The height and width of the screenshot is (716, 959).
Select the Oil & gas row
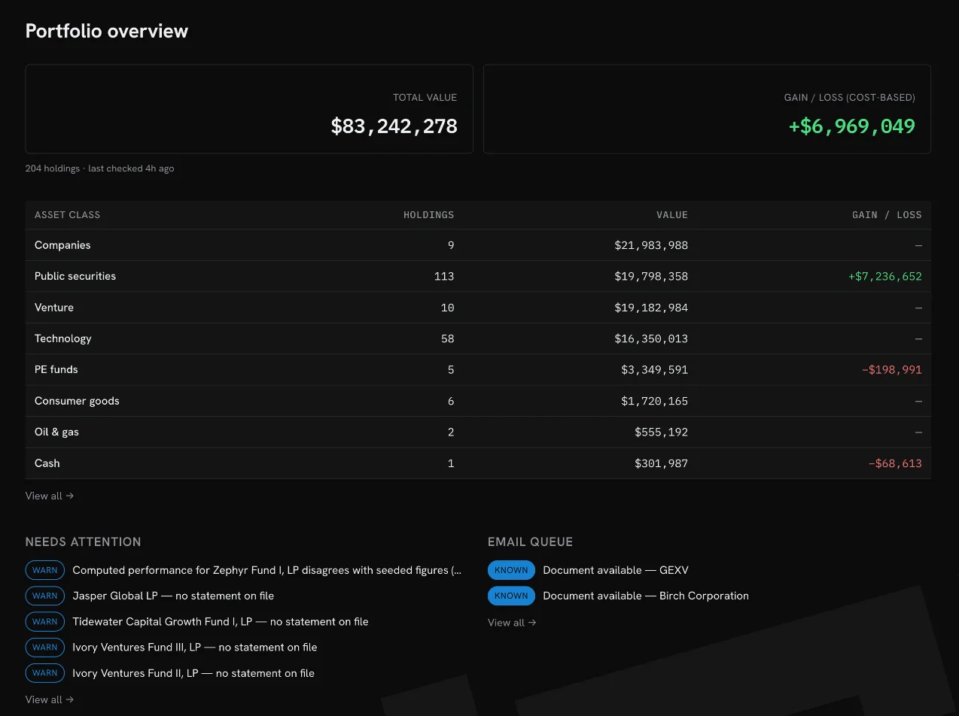478,432
